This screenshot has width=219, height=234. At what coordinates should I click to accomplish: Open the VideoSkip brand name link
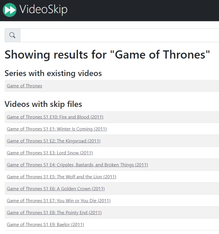pos(44,10)
